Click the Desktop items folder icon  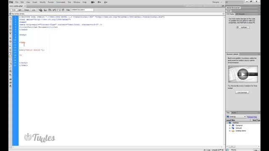coord(233,131)
